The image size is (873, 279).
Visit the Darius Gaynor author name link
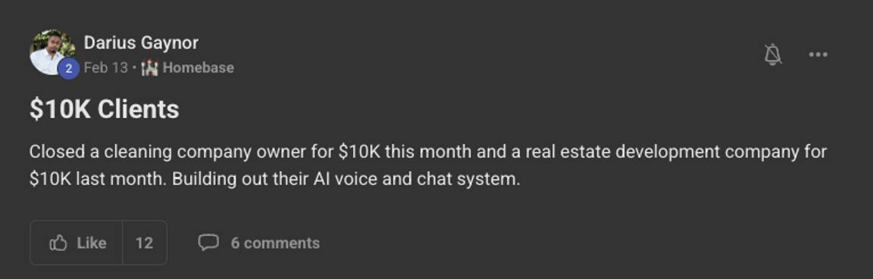pos(141,42)
